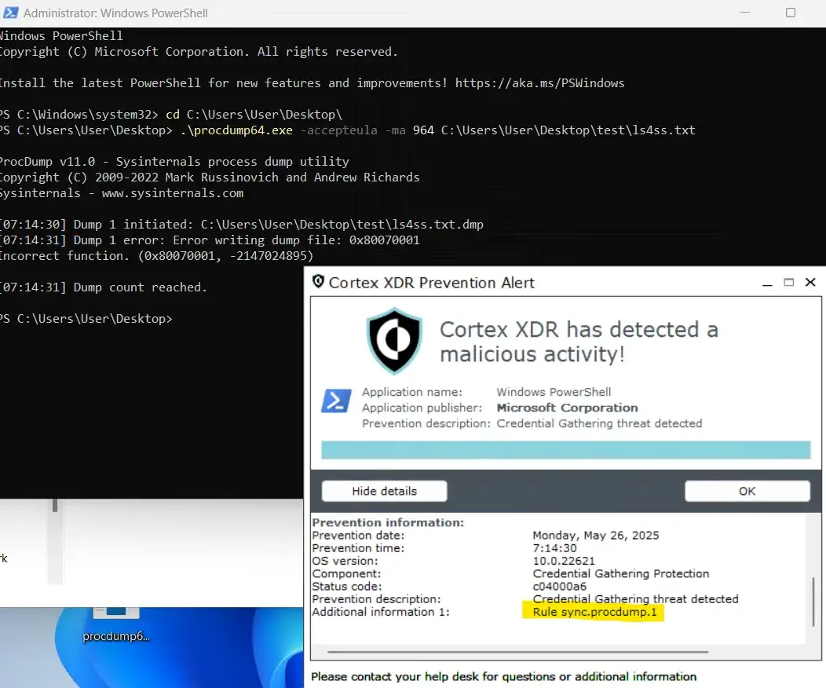The width and height of the screenshot is (826, 688).
Task: Click the large Cortex XDR shield logo
Action: [394, 340]
